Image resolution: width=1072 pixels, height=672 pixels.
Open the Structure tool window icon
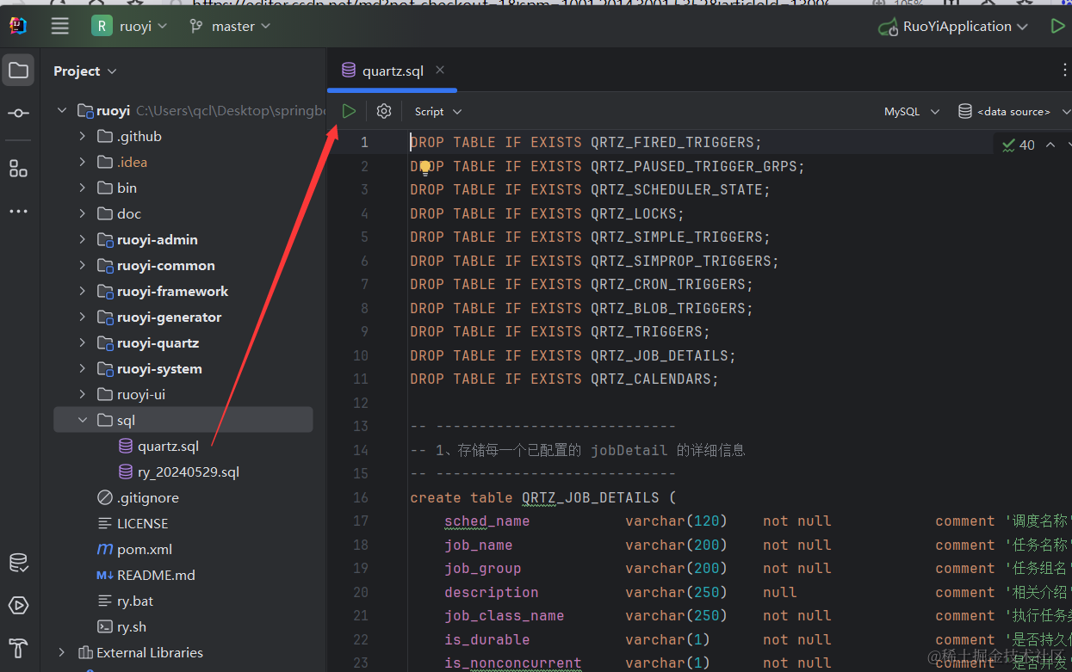tap(18, 168)
